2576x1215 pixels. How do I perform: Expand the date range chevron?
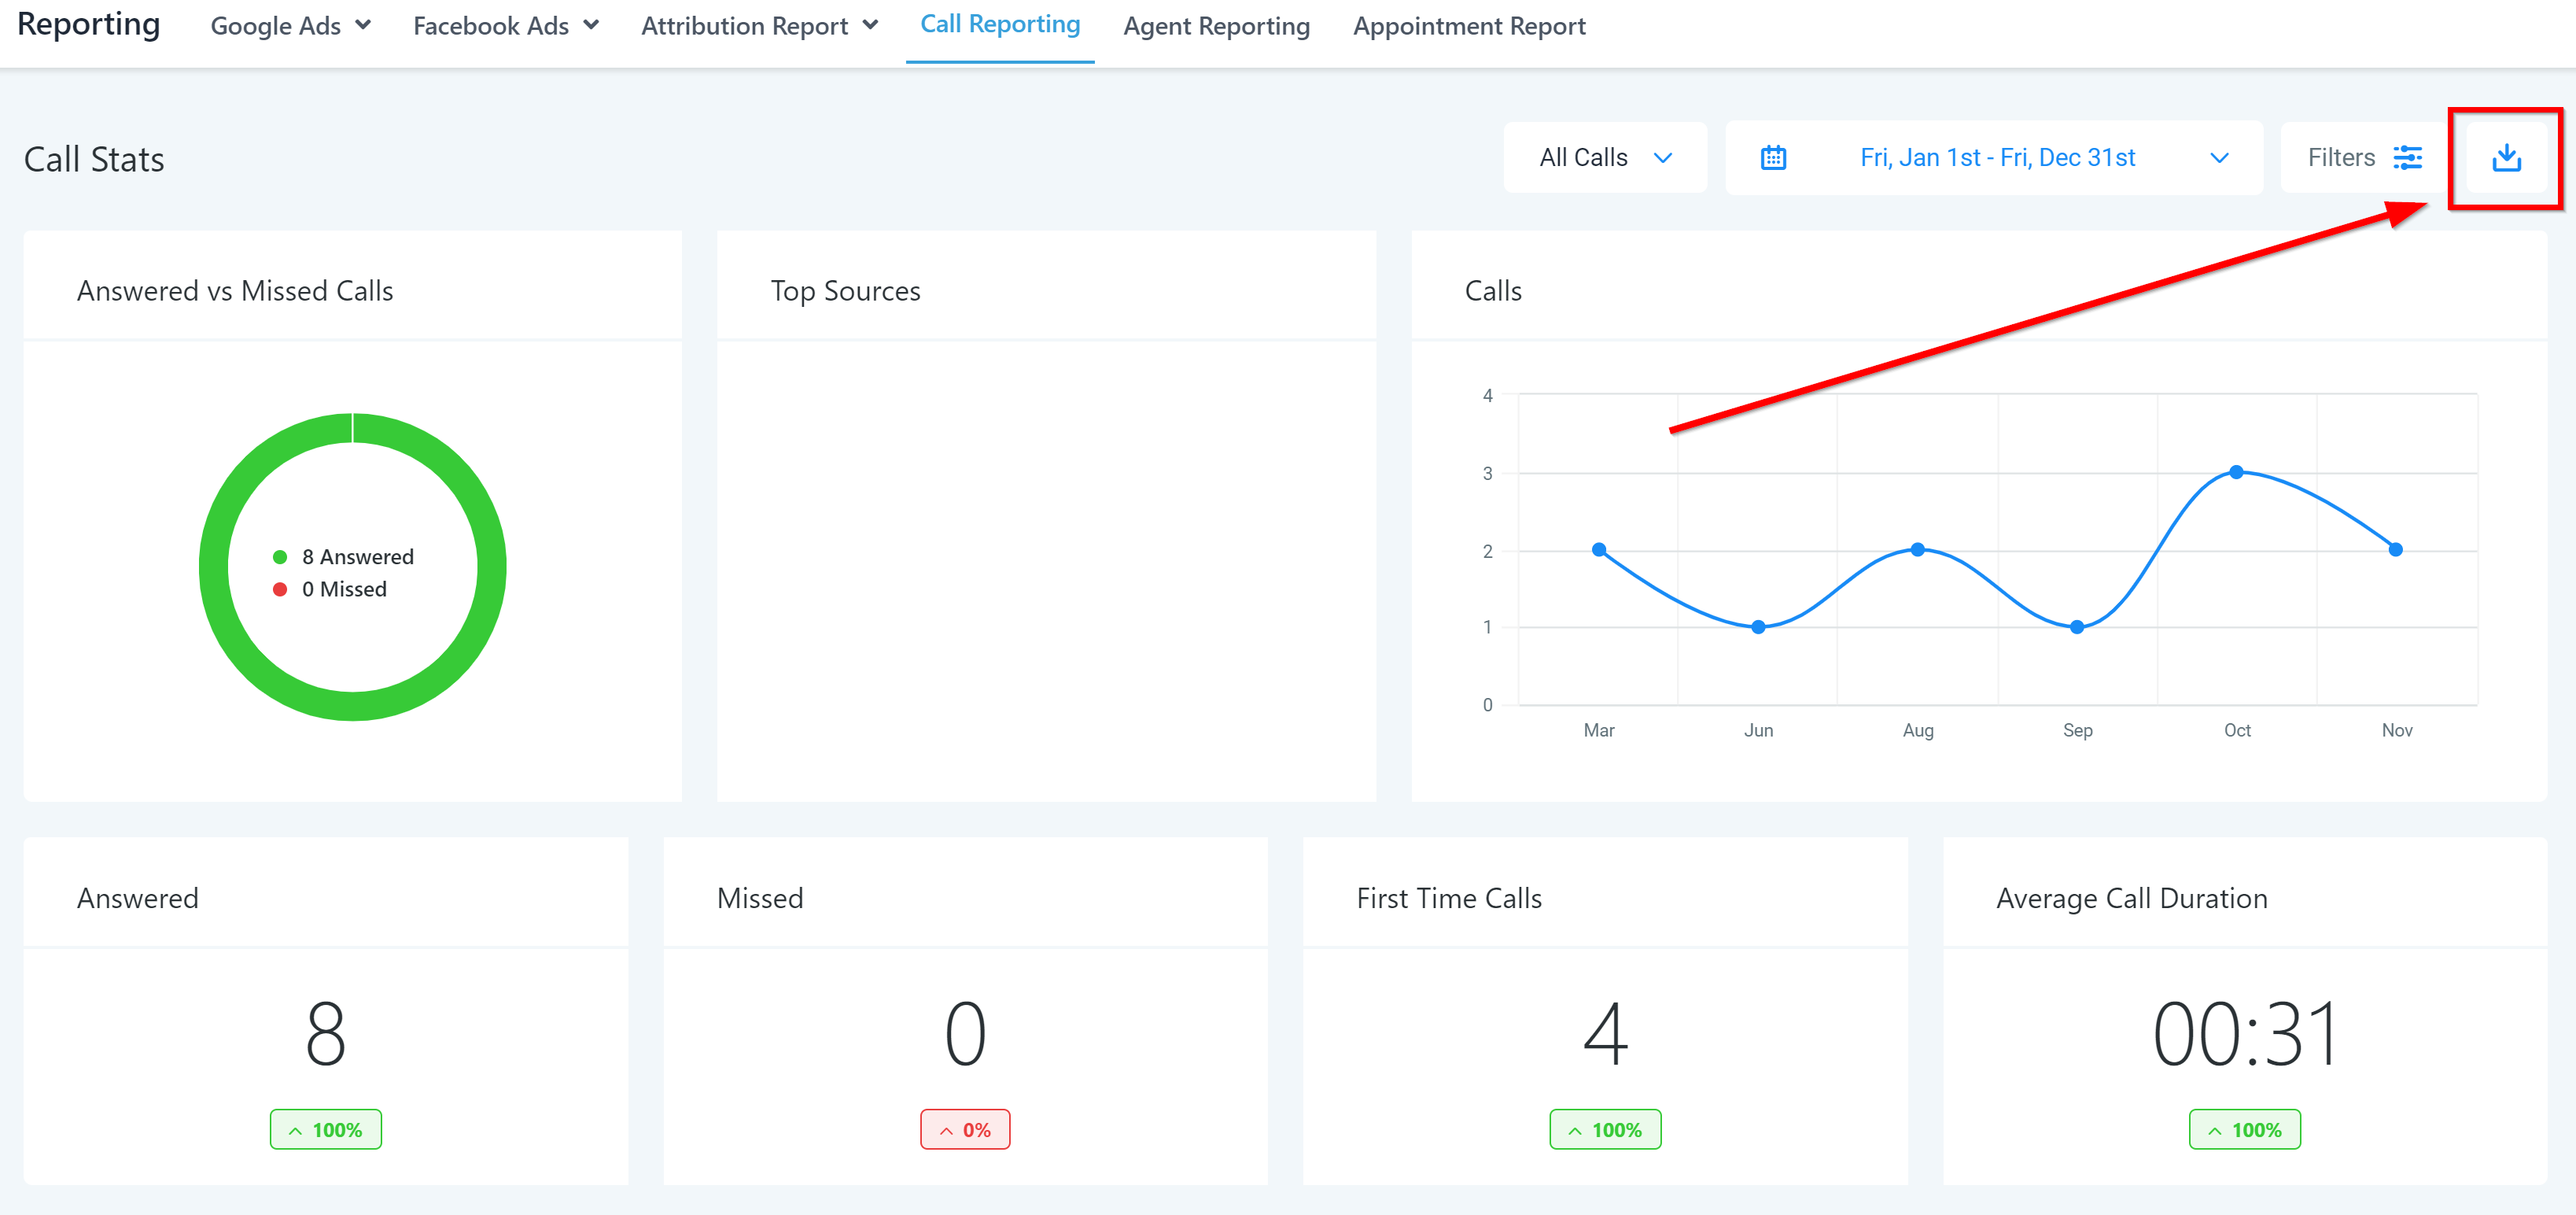pyautogui.click(x=2219, y=158)
